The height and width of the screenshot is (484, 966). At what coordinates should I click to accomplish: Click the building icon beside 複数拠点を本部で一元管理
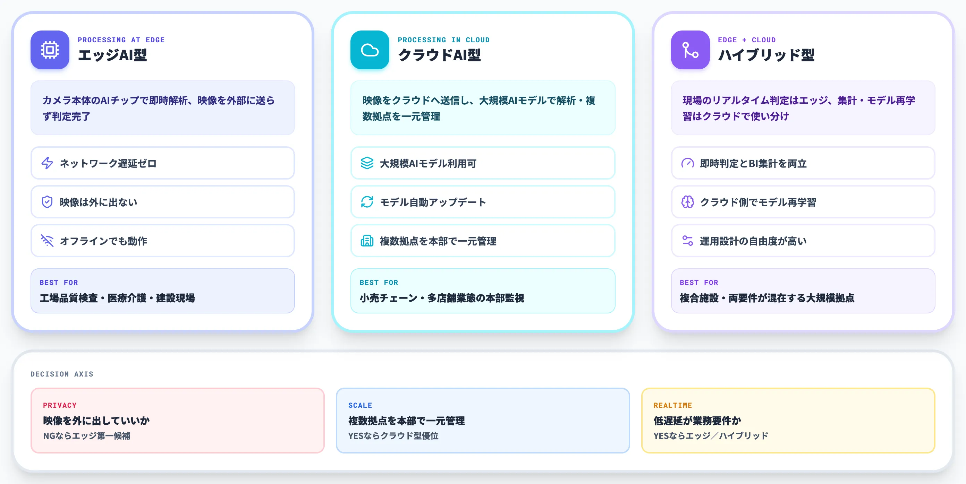[367, 241]
